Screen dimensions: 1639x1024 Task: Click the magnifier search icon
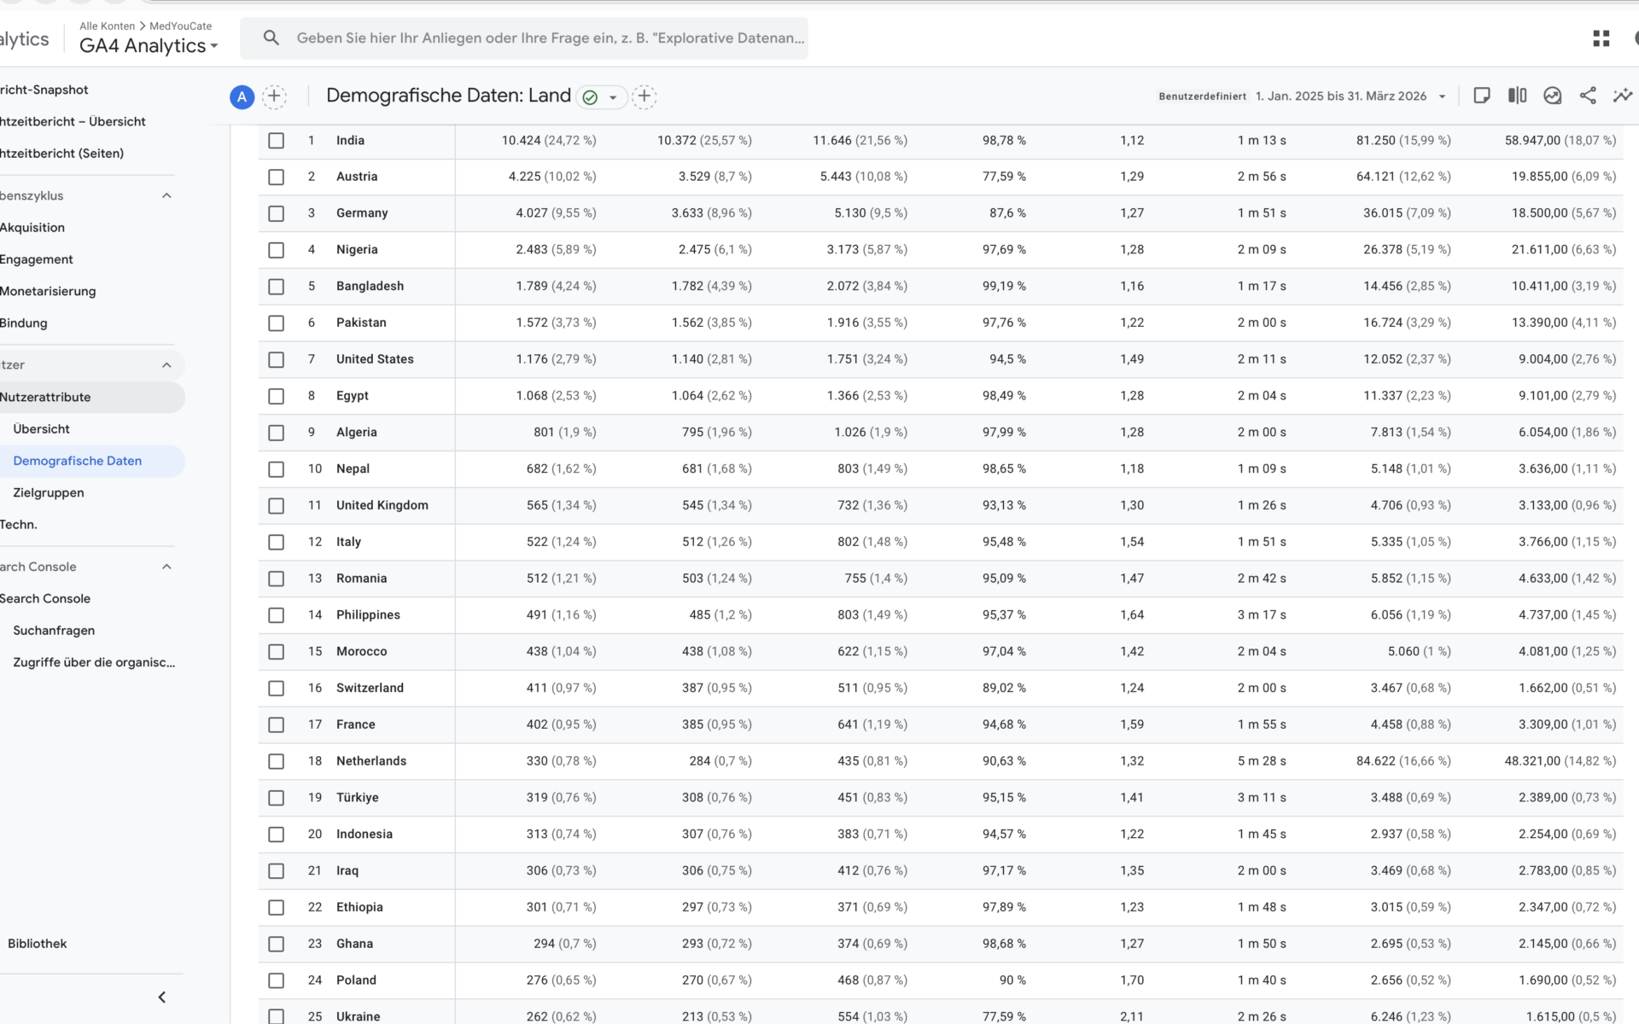point(271,38)
